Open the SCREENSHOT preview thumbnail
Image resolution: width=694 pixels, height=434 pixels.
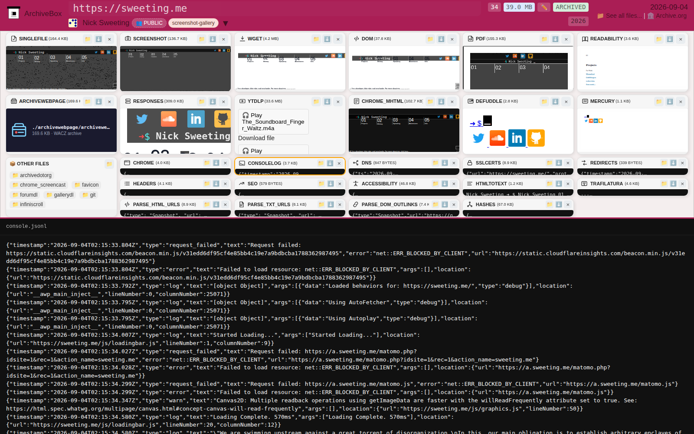pyautogui.click(x=175, y=68)
